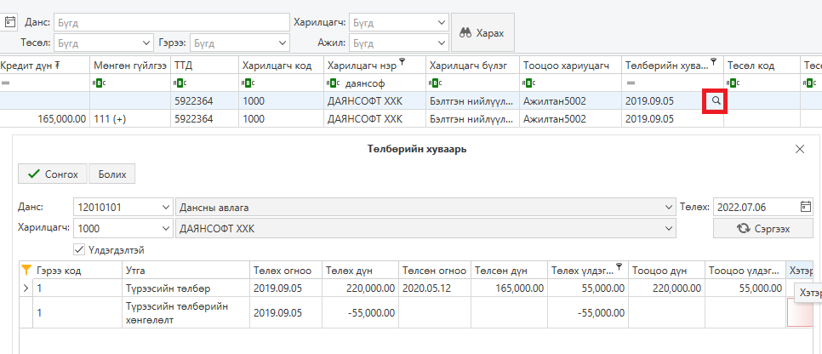The image size is (822, 354).
Task: Open equals operator under Төлбөрийн хуваарь column
Action: [631, 83]
